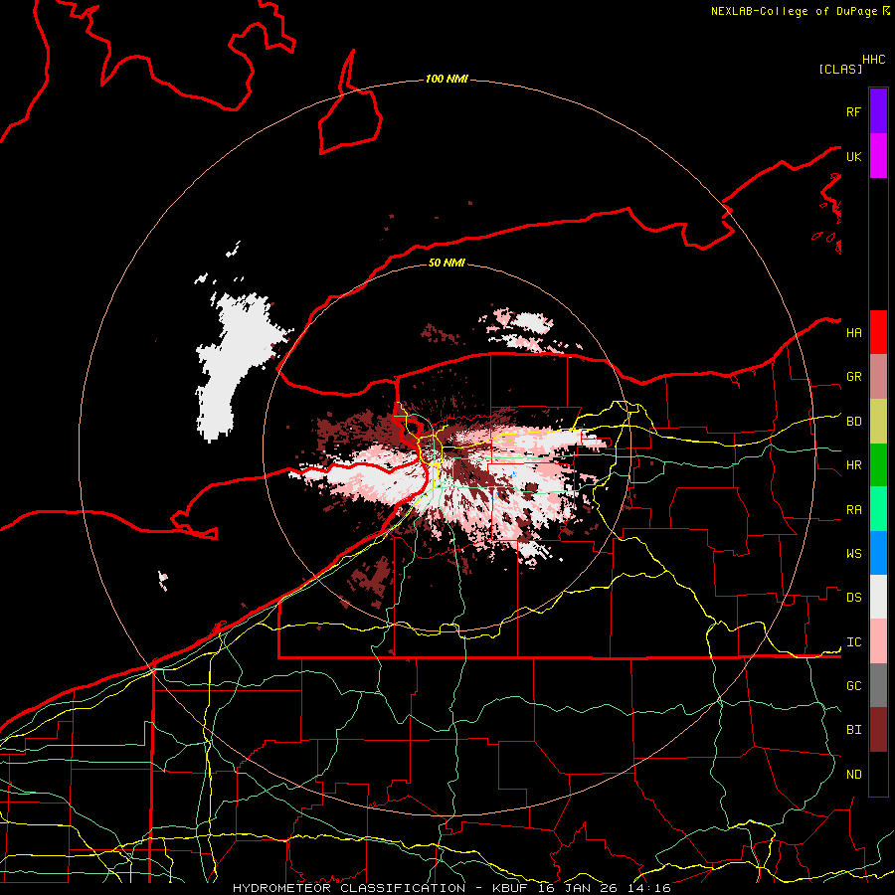This screenshot has height=895, width=895.
Task: Click the ND black legend swatch
Action: 878,774
